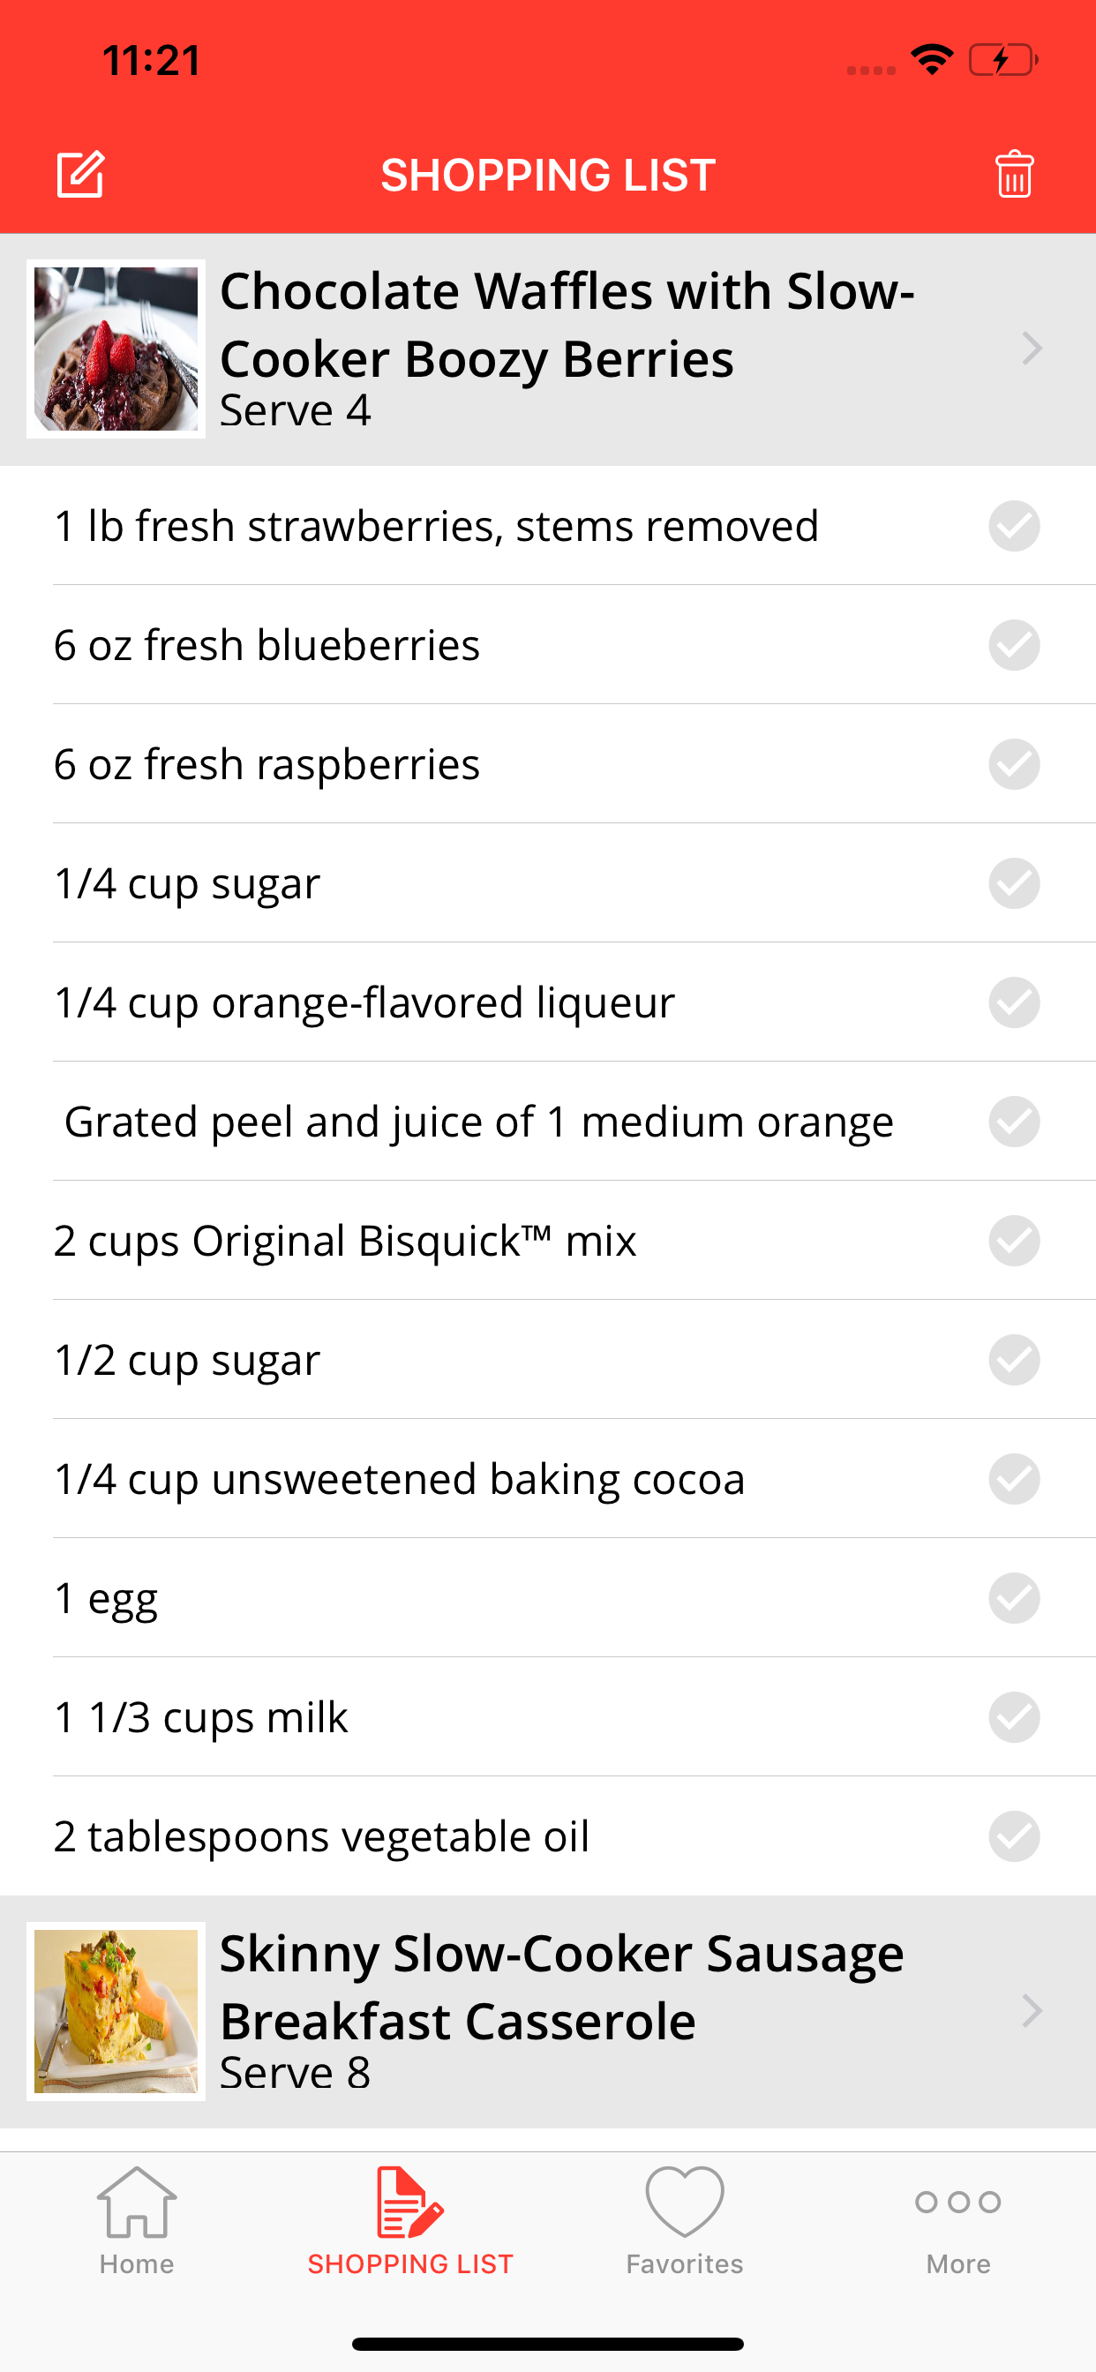Toggle checkmark for 2 tablespoons vegetable oil
Viewport: 1096px width, 2372px height.
[1014, 1836]
